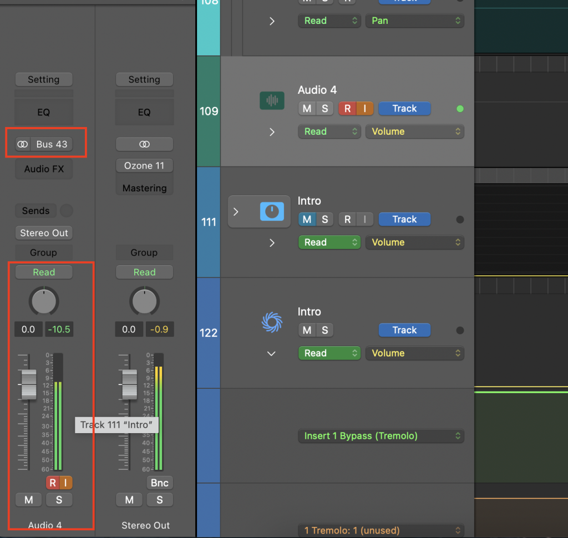
Task: Click the Stereo Out output slot
Action: coord(44,232)
